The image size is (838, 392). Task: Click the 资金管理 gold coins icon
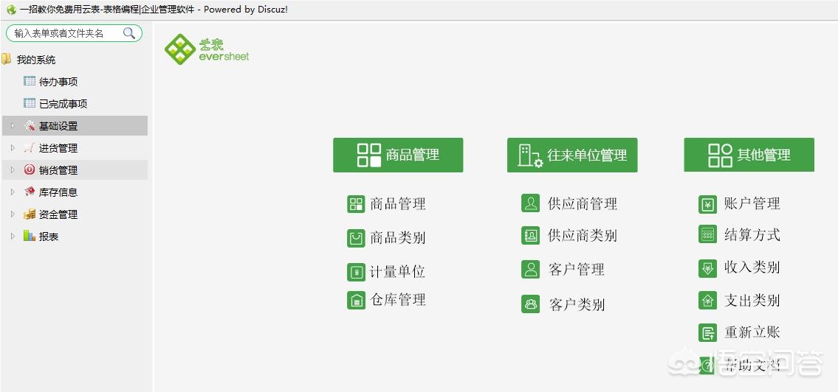[30, 214]
